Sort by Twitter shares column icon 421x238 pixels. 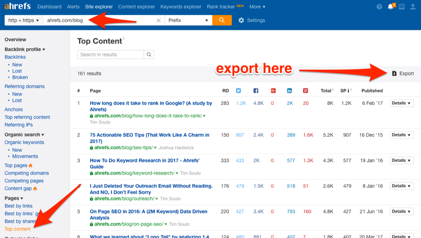tap(239, 91)
